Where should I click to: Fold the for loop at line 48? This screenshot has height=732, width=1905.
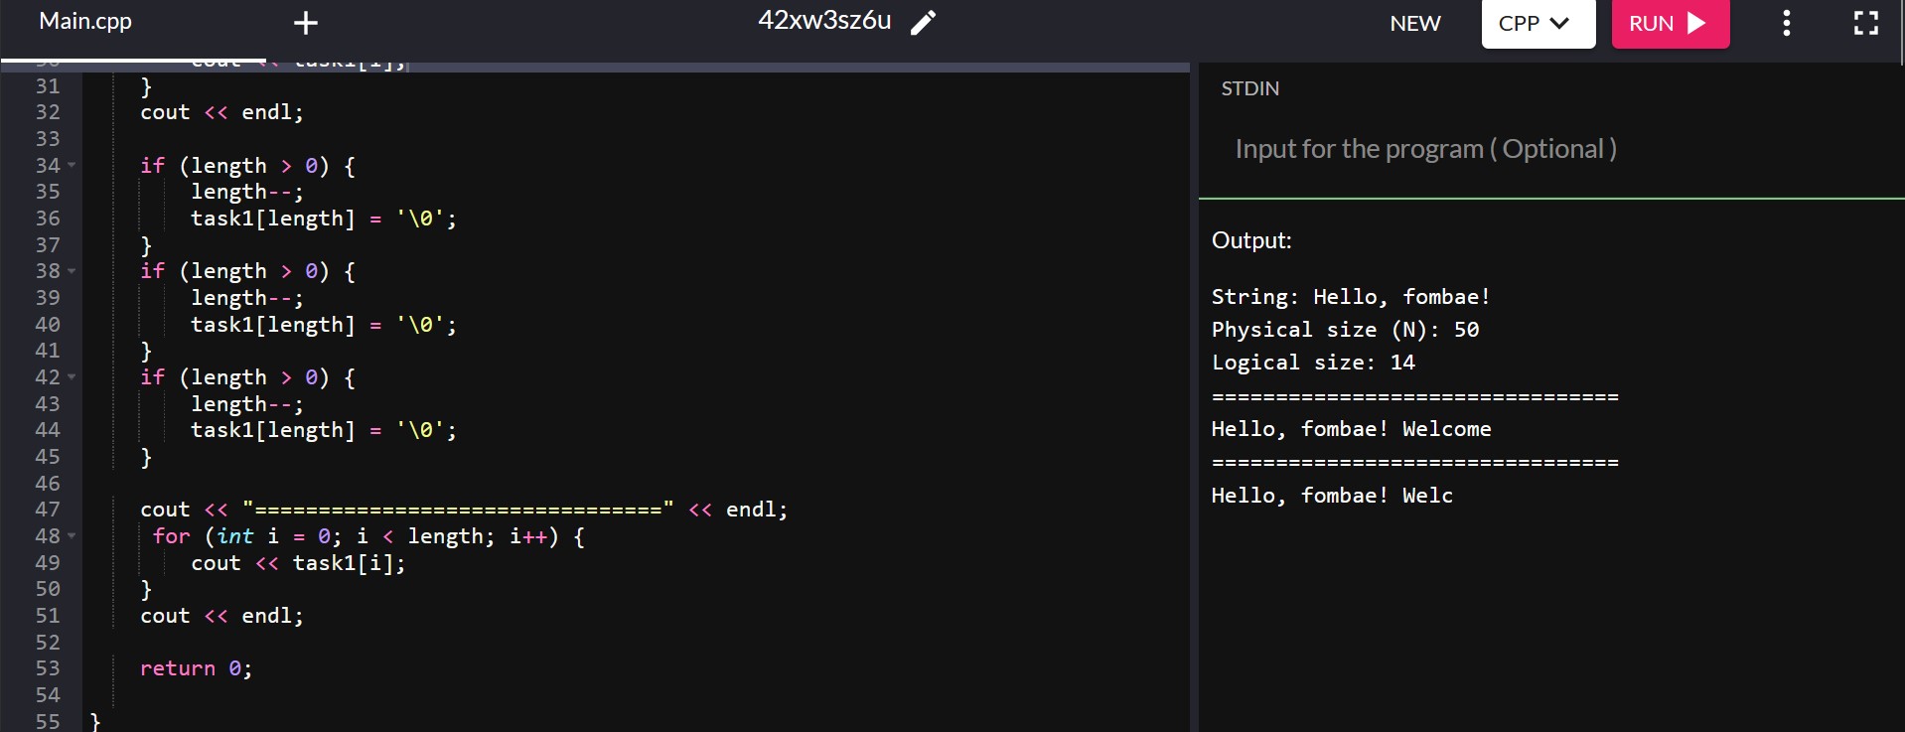pos(72,536)
